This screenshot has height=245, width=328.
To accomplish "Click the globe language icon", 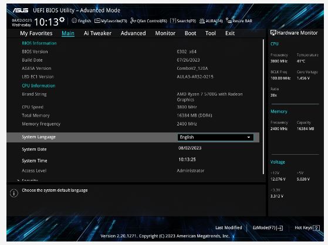I will (x=74, y=21).
